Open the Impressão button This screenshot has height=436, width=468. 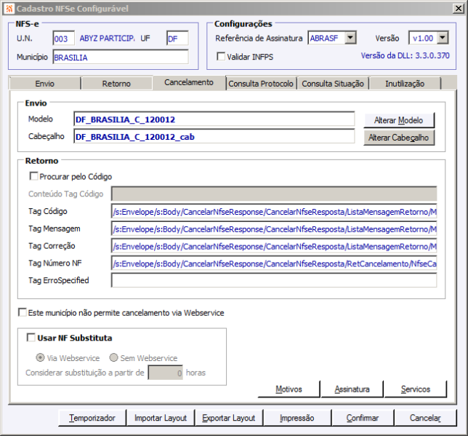297,418
